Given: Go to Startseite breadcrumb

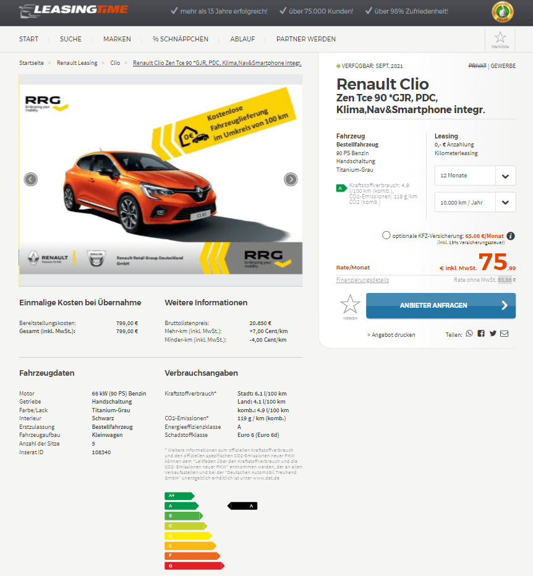Looking at the screenshot, I should 32,63.
